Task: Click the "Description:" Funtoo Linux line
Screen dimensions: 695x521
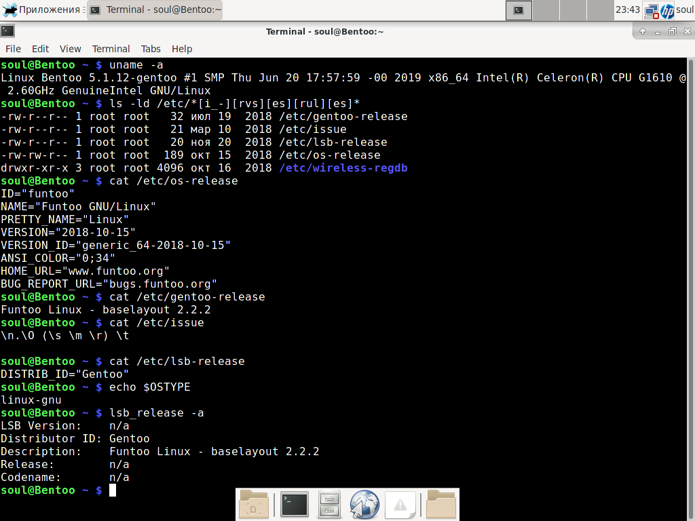Action: point(160,451)
